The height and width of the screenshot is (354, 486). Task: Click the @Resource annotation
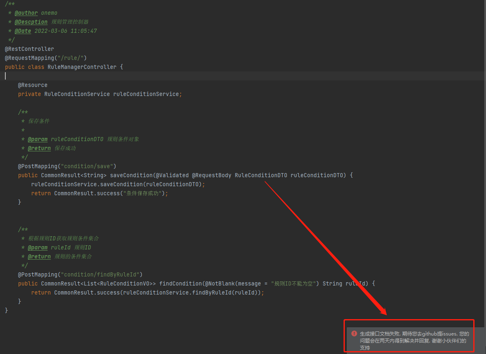coord(32,85)
